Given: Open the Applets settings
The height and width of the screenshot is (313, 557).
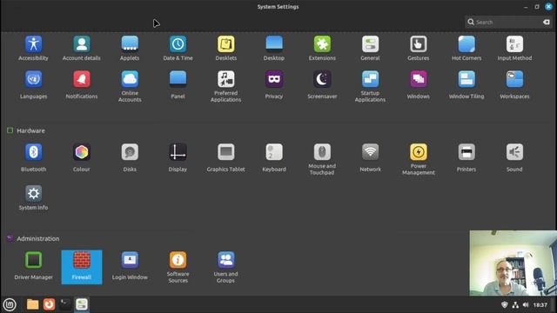Looking at the screenshot, I should pyautogui.click(x=130, y=49).
